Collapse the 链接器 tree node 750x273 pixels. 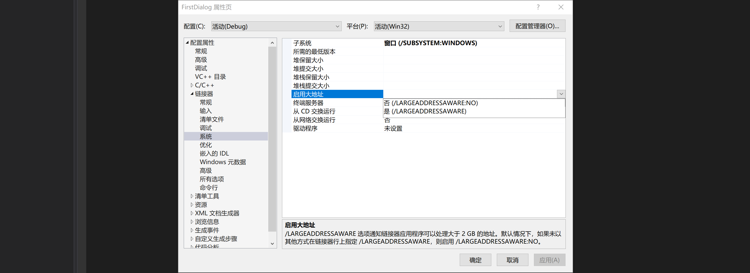[x=192, y=94]
